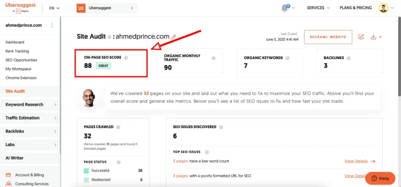
Task: Open info icon next to SEO Issues Discovered
Action: pos(221,127)
